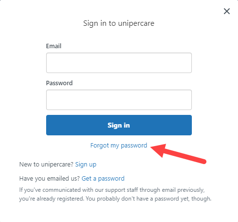Place the cursor in the Password text box
This screenshot has width=238, height=222.
[x=119, y=100]
